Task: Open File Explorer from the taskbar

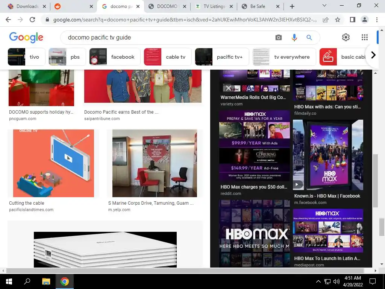Action: pos(46,281)
